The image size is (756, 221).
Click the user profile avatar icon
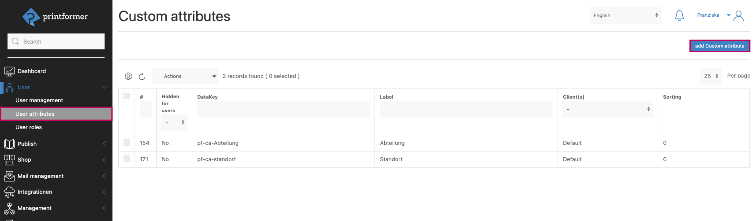tap(739, 16)
